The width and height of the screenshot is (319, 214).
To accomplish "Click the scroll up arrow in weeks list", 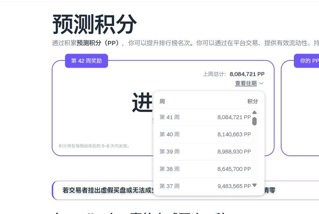I will click(254, 112).
